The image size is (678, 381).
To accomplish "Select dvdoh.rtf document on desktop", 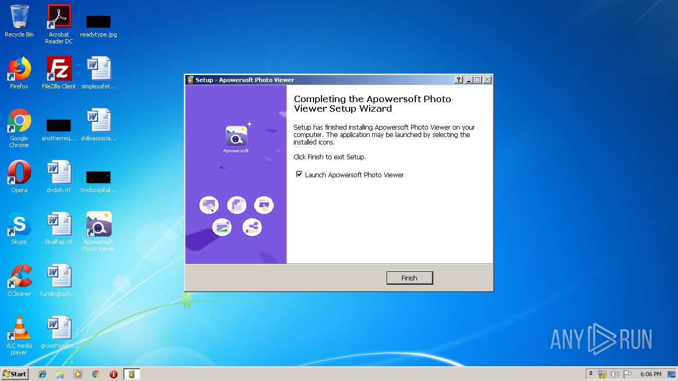I will pos(59,177).
